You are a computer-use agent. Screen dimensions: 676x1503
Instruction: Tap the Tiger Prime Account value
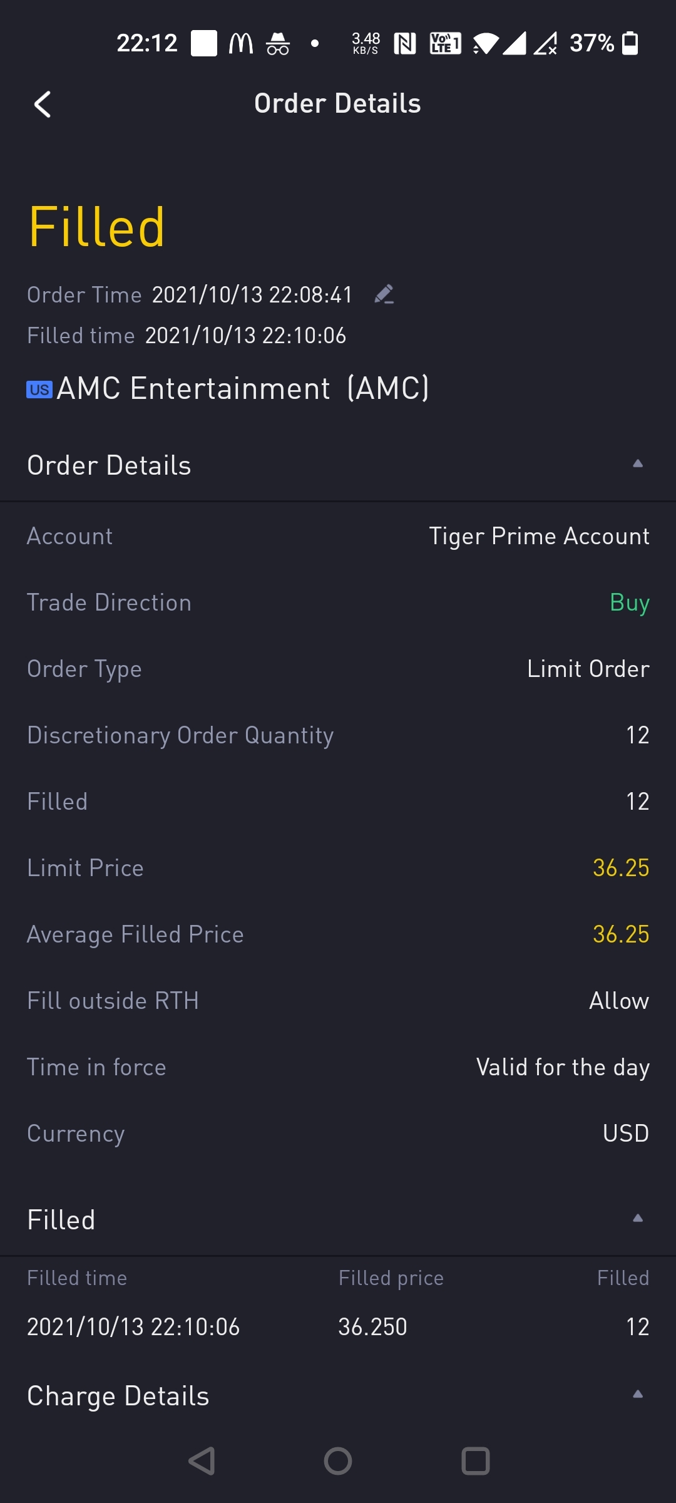tap(539, 537)
